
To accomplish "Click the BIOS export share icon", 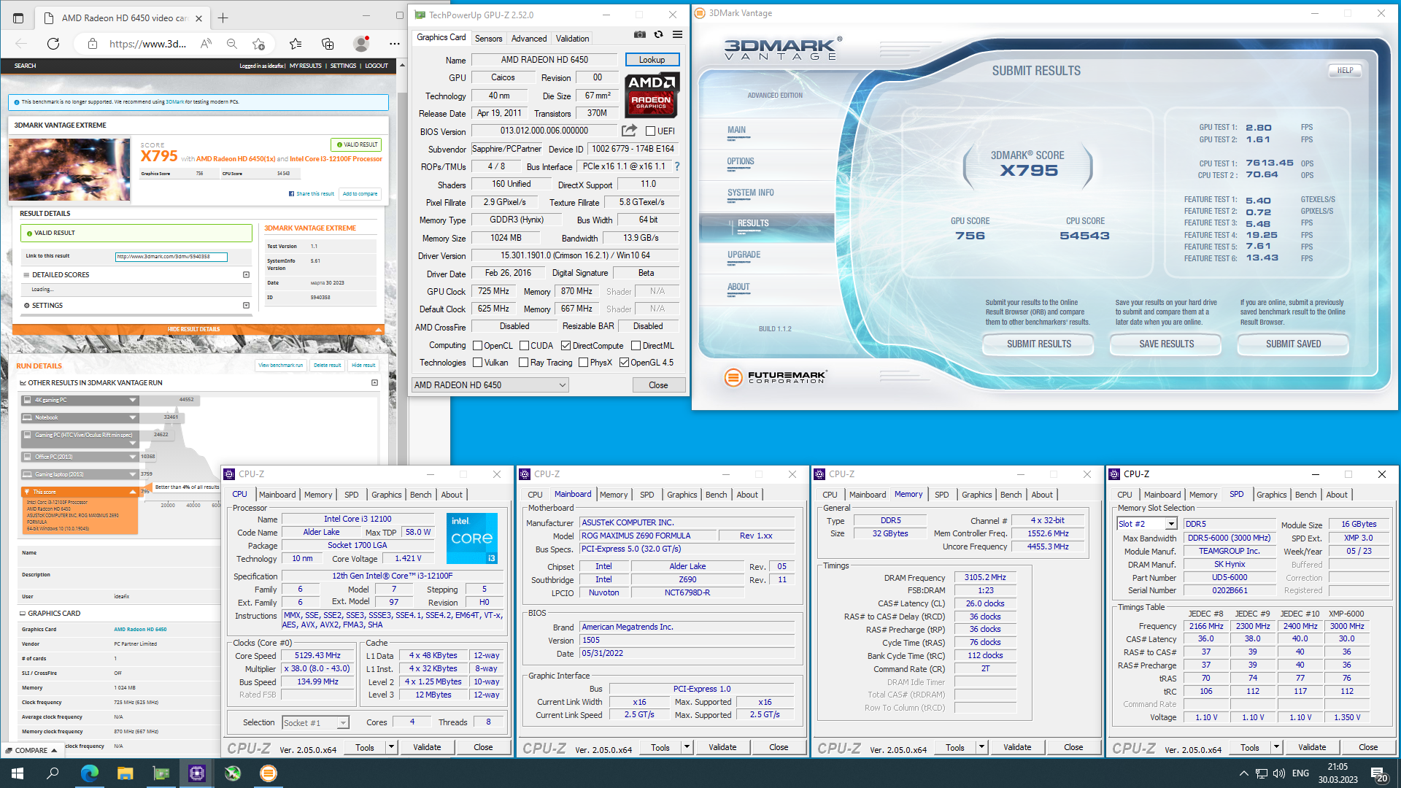I will coord(629,131).
